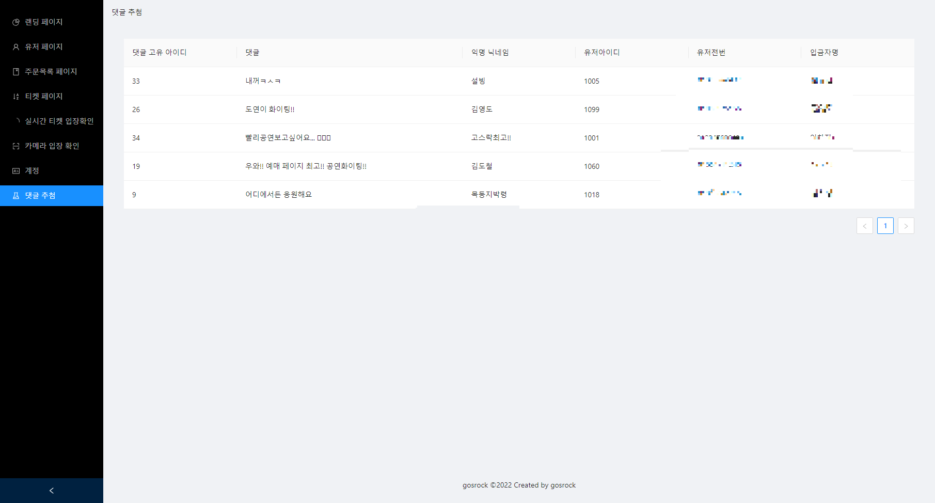Open the 티켓 페이지 menu item
Viewport: 935px width, 503px height.
pos(52,97)
